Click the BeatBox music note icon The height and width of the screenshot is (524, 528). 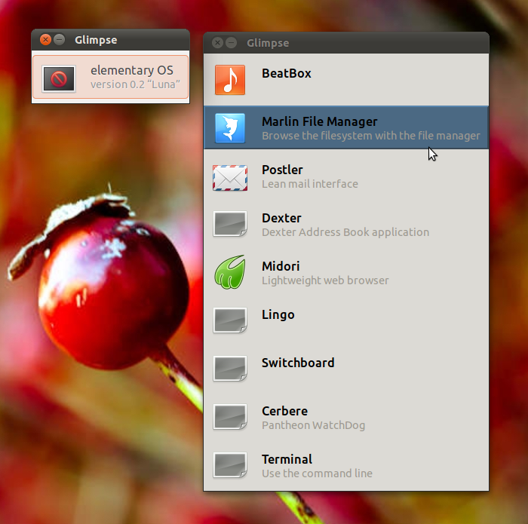(230, 80)
